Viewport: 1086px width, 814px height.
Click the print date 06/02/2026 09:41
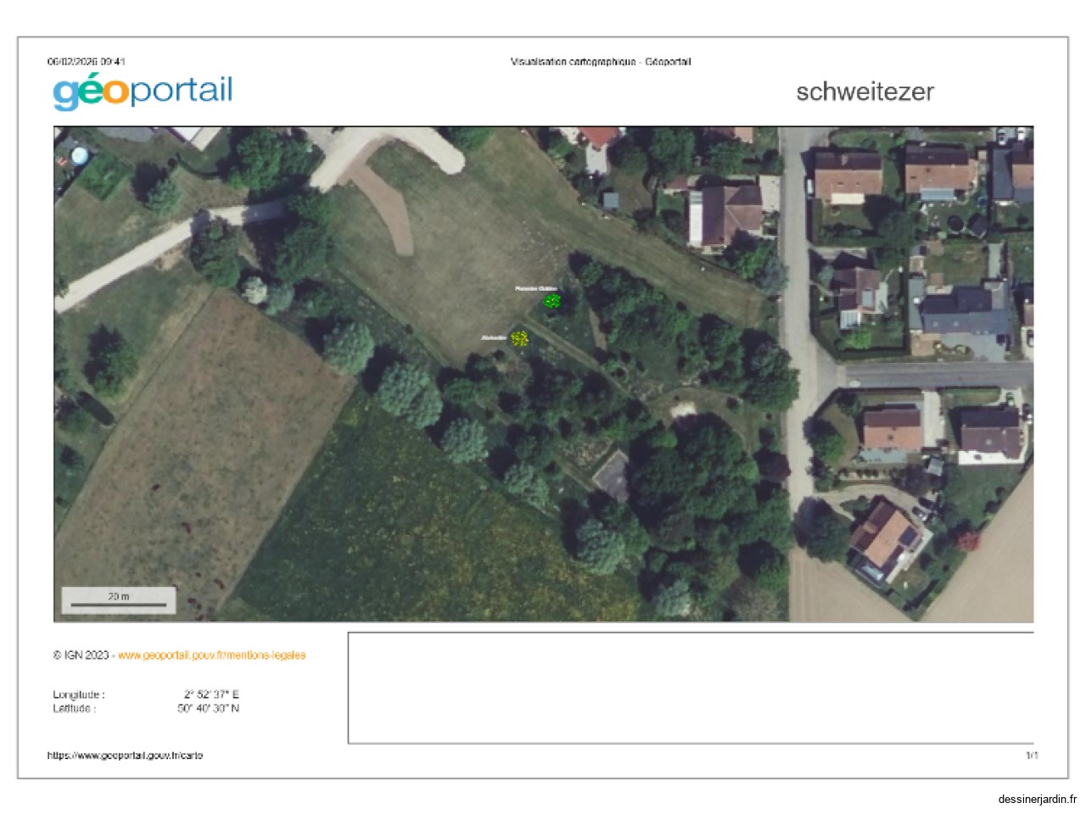pyautogui.click(x=86, y=62)
